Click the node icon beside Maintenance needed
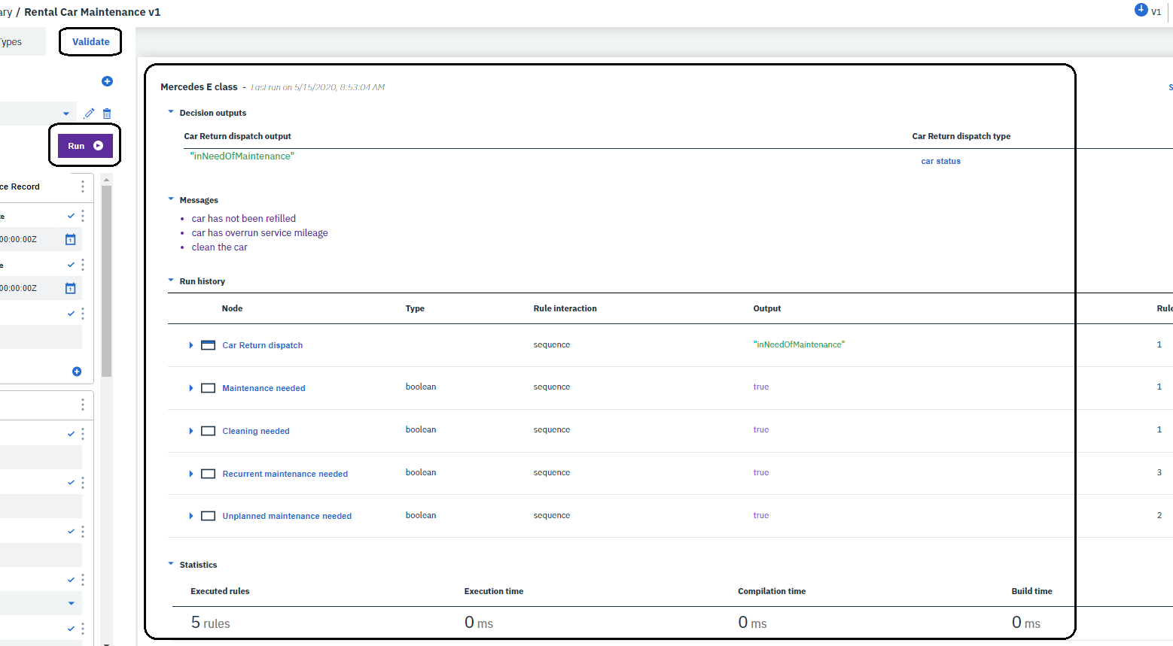 coord(209,388)
